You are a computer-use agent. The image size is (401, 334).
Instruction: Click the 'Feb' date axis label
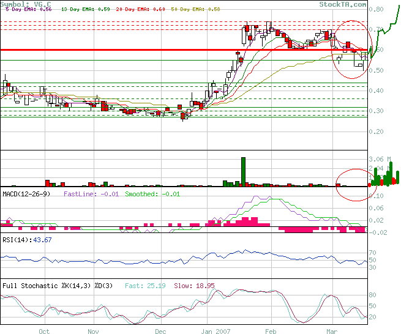(x=271, y=332)
